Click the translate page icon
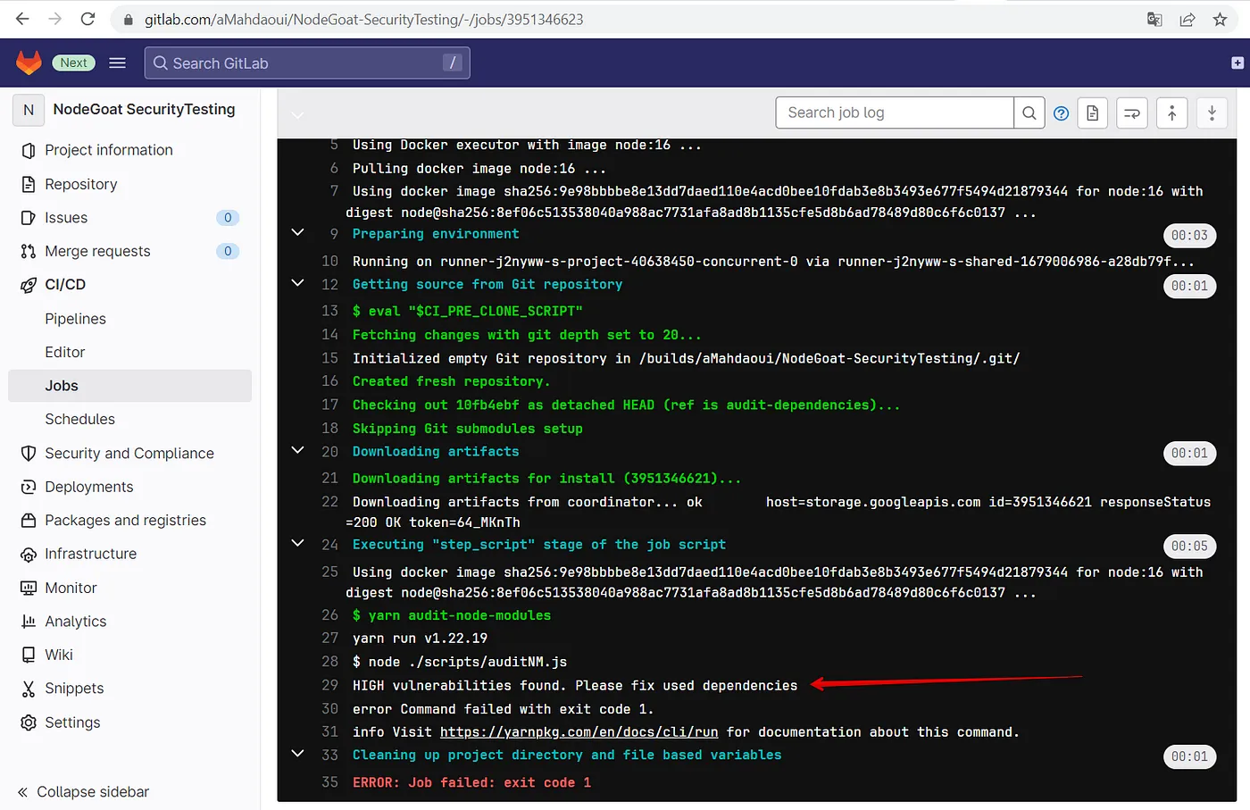Image resolution: width=1250 pixels, height=810 pixels. click(x=1154, y=19)
